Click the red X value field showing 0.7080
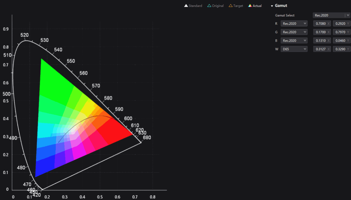This screenshot has height=200, width=351. coord(322,23)
